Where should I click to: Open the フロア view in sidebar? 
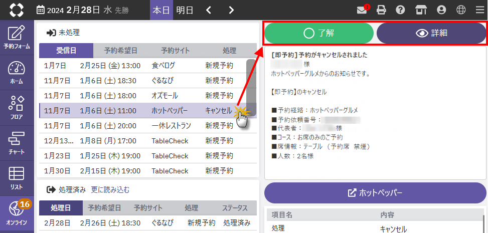coord(17,108)
